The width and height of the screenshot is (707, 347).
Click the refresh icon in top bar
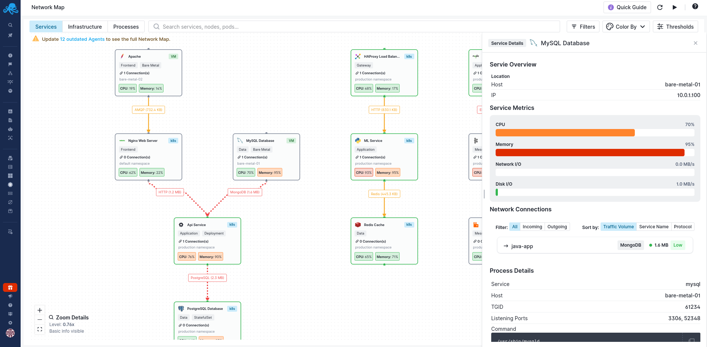point(660,7)
